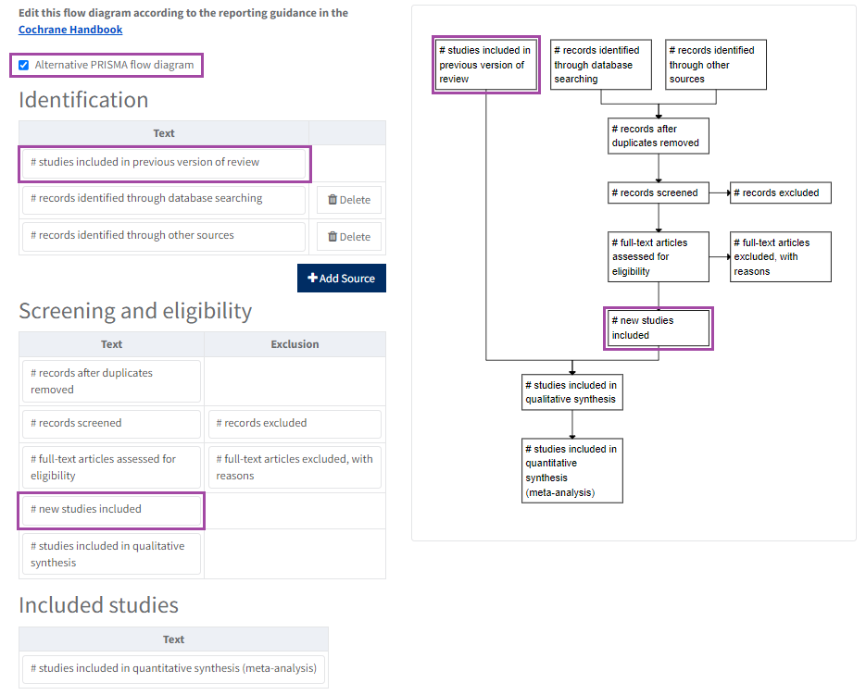The image size is (866, 695).
Task: Click the records screened text field
Action: pos(111,424)
